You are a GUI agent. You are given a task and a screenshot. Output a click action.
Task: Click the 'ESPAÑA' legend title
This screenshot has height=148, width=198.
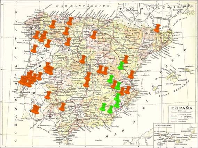182,108
